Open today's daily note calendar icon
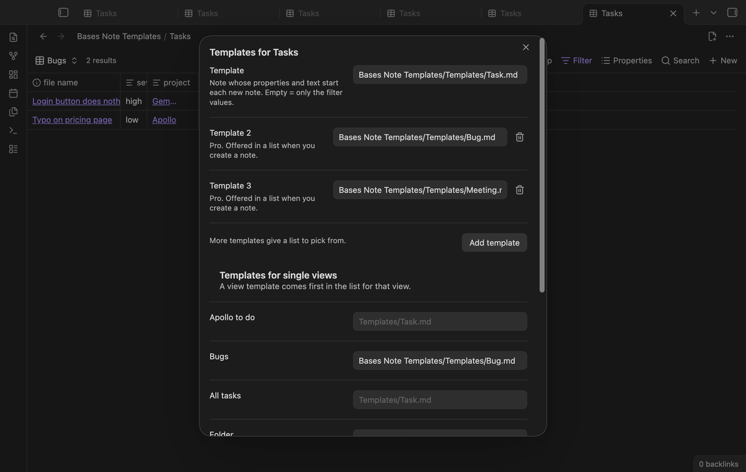Screen dimensions: 746x472 (13, 93)
